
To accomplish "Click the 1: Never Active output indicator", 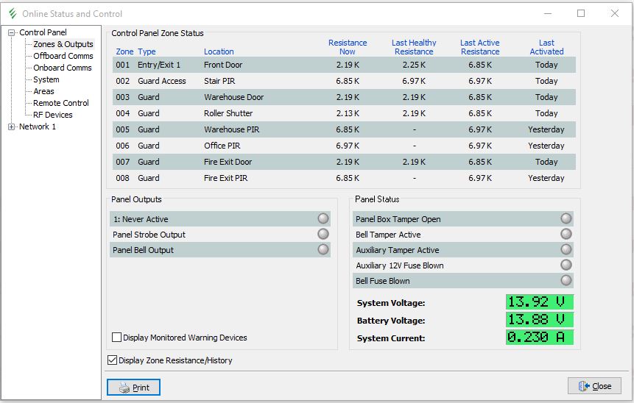I will pyautogui.click(x=323, y=218).
